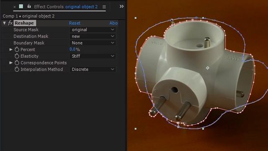Click the Reset link for Reshape
Viewport: 268px width, 151px height.
tap(75, 23)
